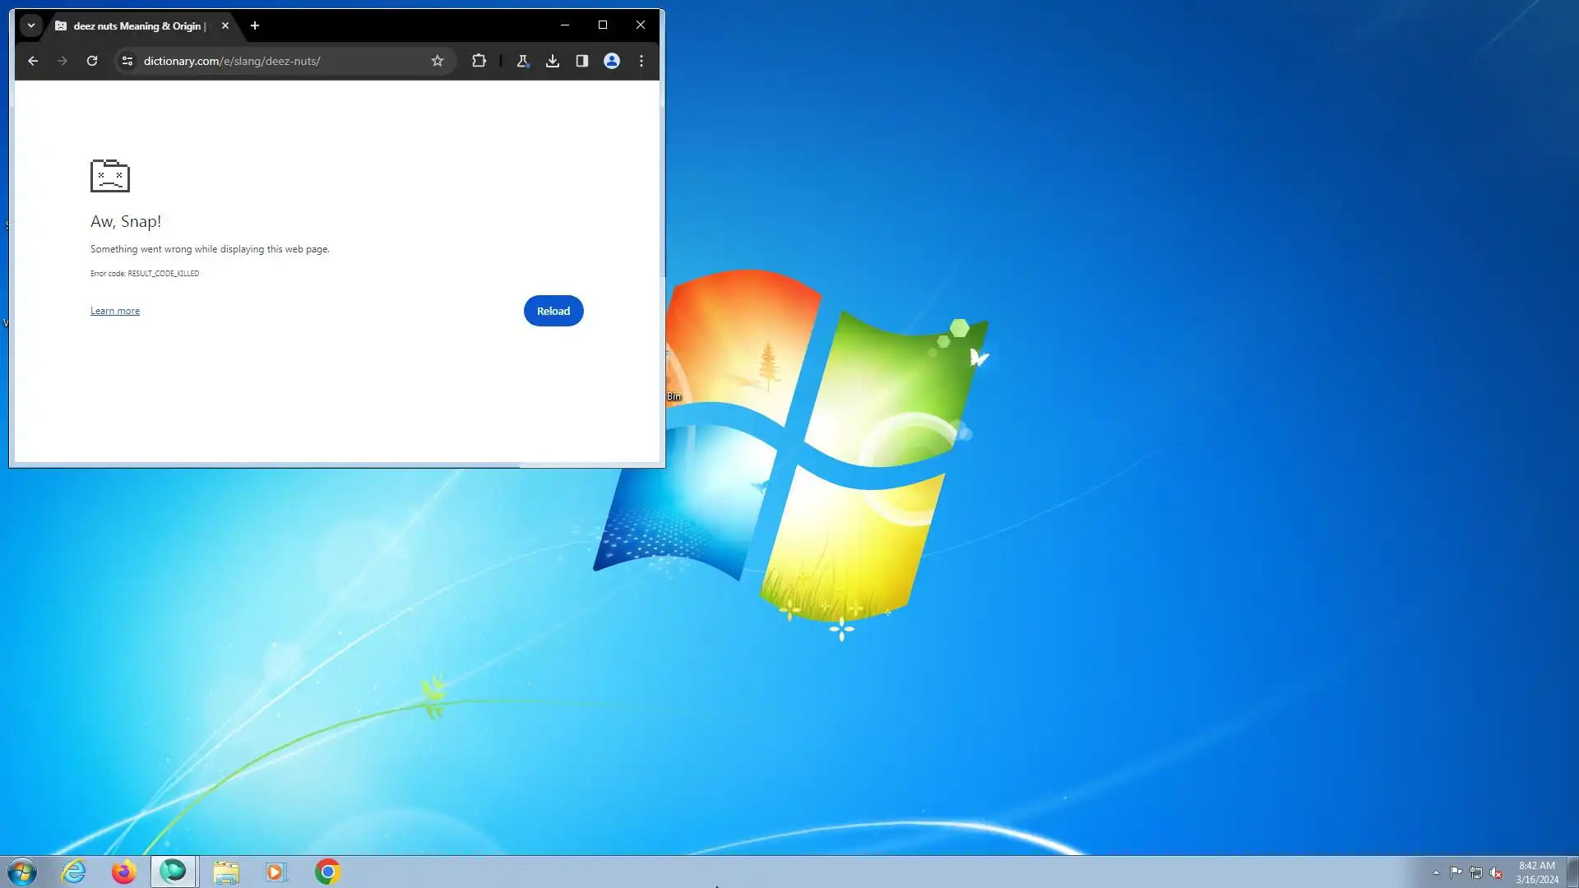Click the muted volume tray icon
Image resolution: width=1579 pixels, height=888 pixels.
(1496, 872)
